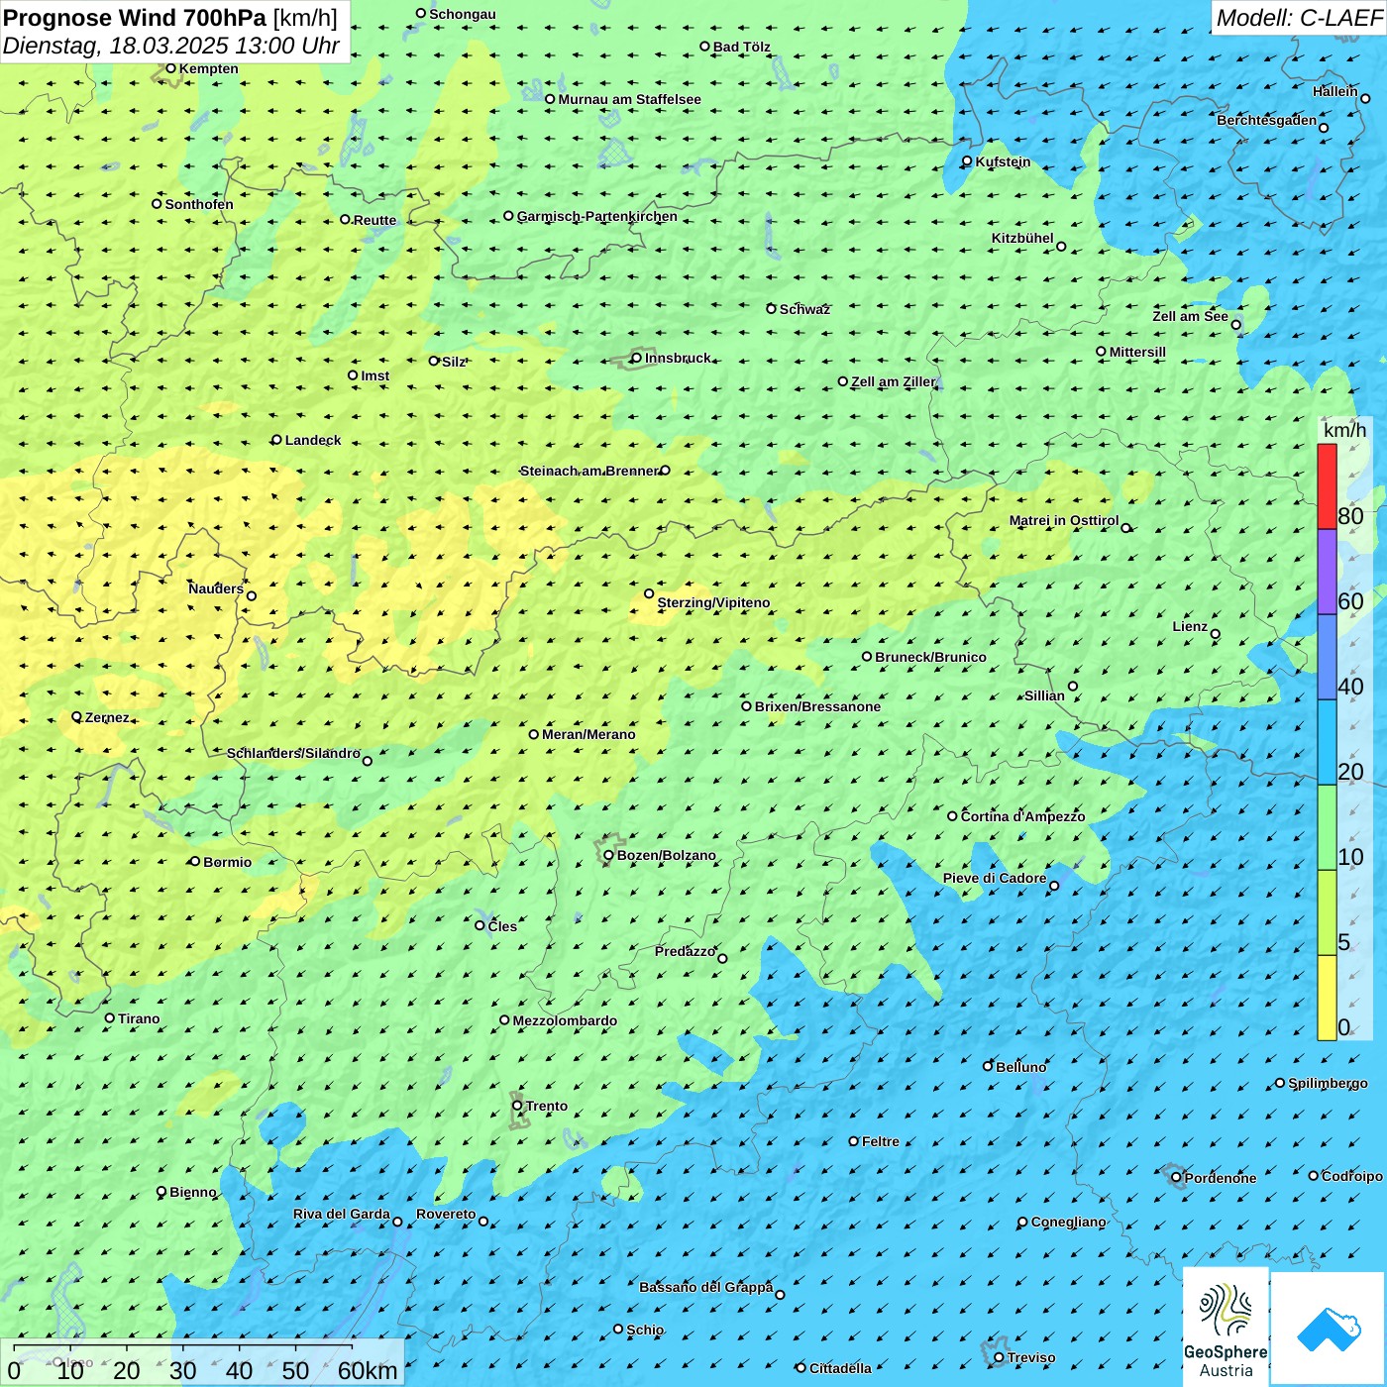1387x1387 pixels.
Task: Click the 'Bruneck/Brunico' label
Action: click(930, 657)
